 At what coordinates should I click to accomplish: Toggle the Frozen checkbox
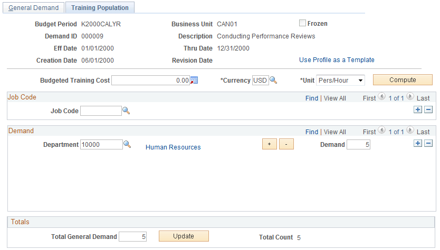tap(302, 23)
